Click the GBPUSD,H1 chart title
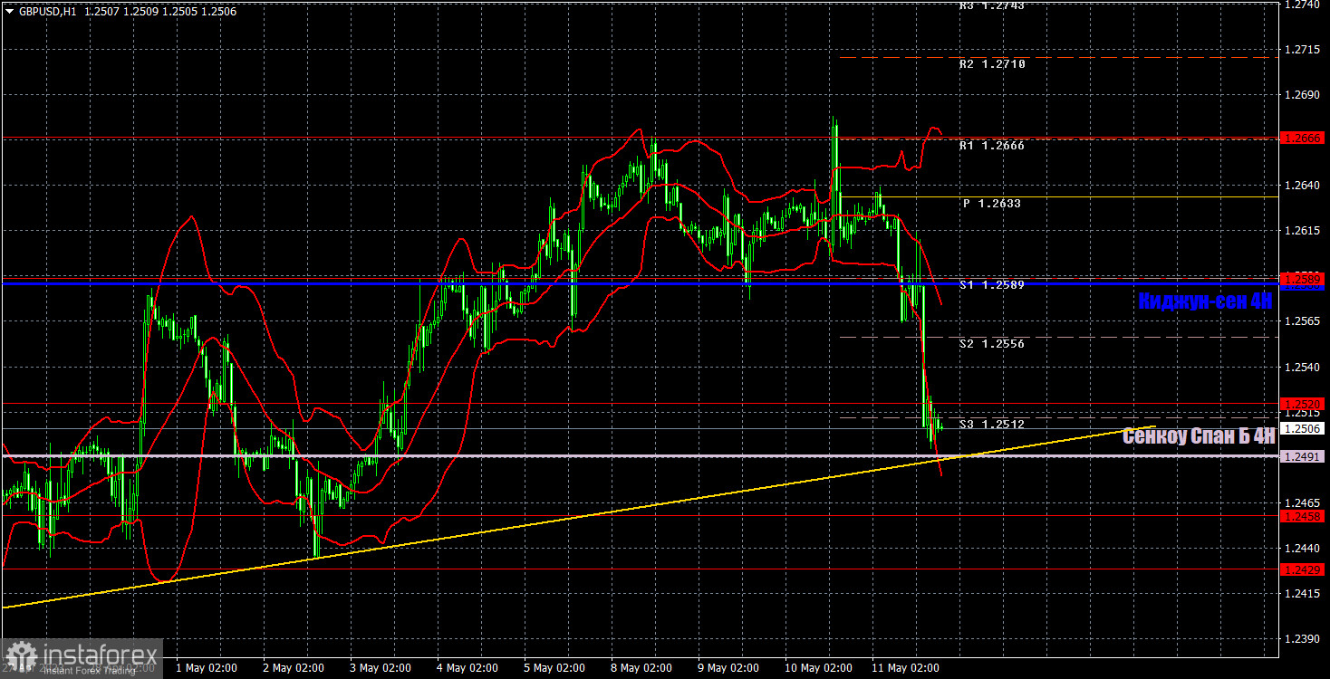The height and width of the screenshot is (679, 1330). (x=47, y=12)
